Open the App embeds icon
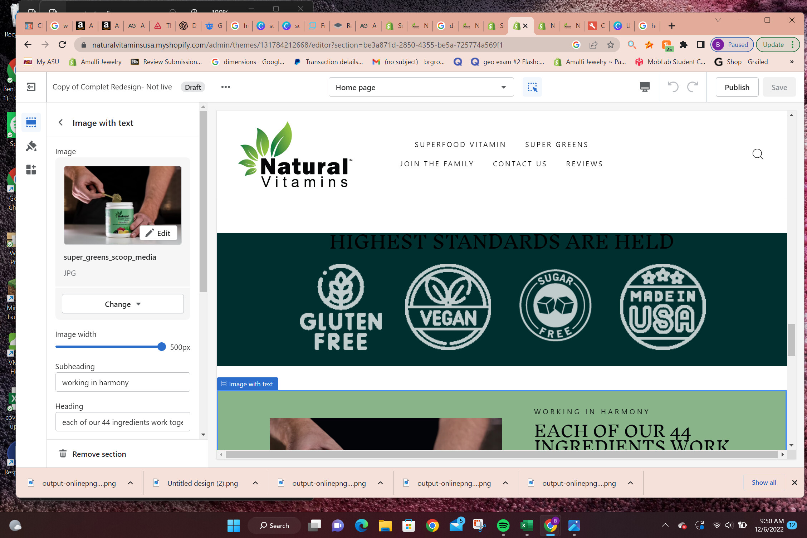Image resolution: width=807 pixels, height=538 pixels. [x=31, y=170]
